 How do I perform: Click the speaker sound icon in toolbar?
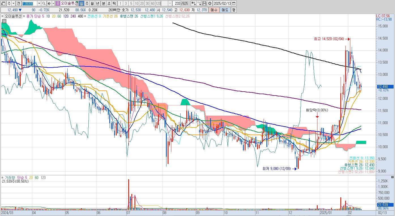pyautogui.click(x=49, y=3)
